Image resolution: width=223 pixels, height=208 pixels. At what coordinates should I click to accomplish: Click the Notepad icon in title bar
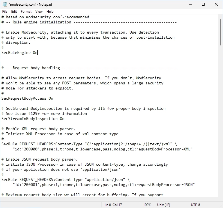[4, 5]
